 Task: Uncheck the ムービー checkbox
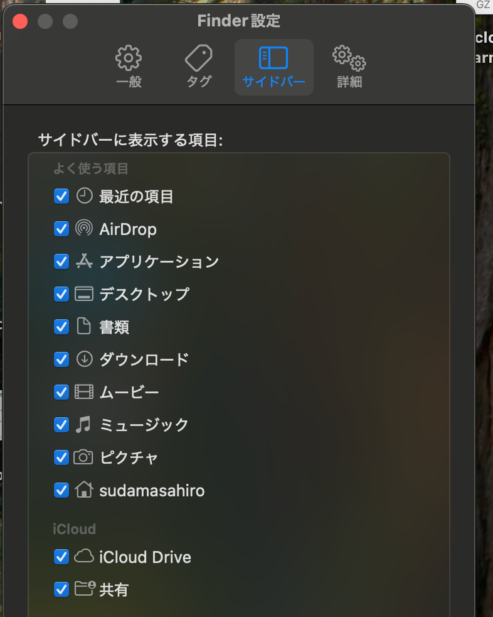coord(61,392)
